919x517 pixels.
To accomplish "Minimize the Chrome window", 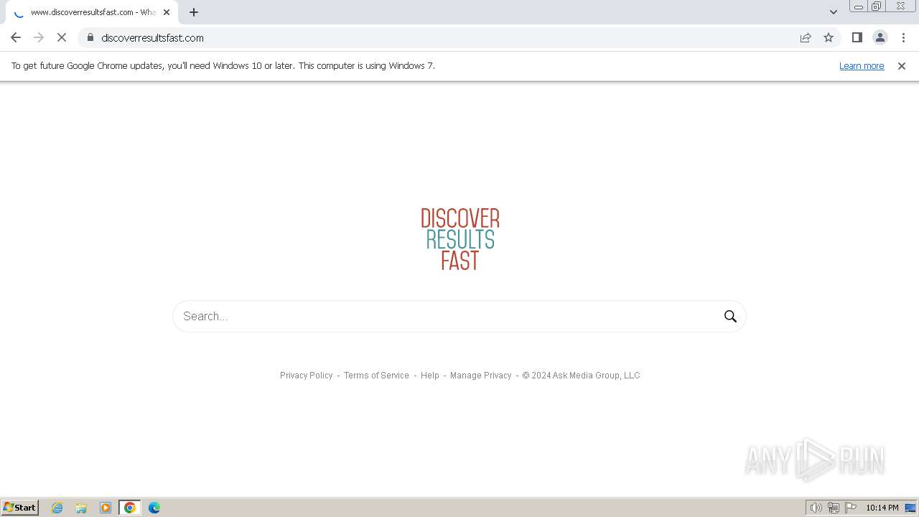I will 858,6.
